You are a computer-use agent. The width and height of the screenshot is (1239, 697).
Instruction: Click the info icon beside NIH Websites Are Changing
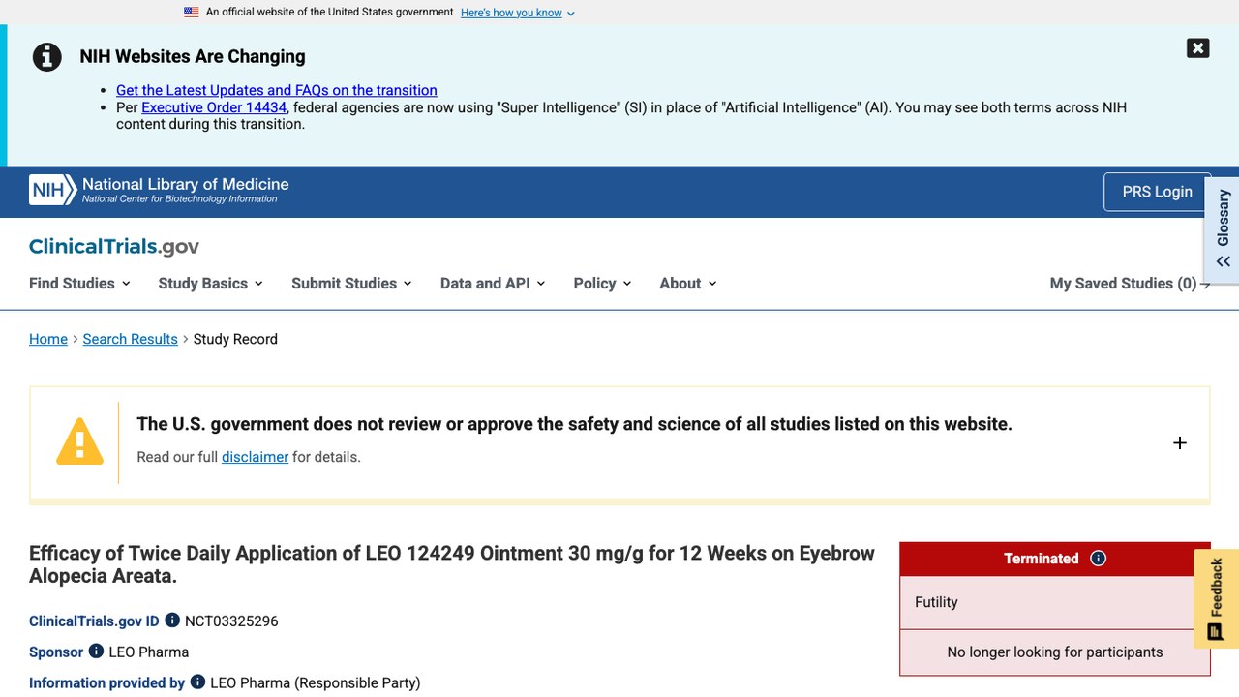[x=47, y=57]
